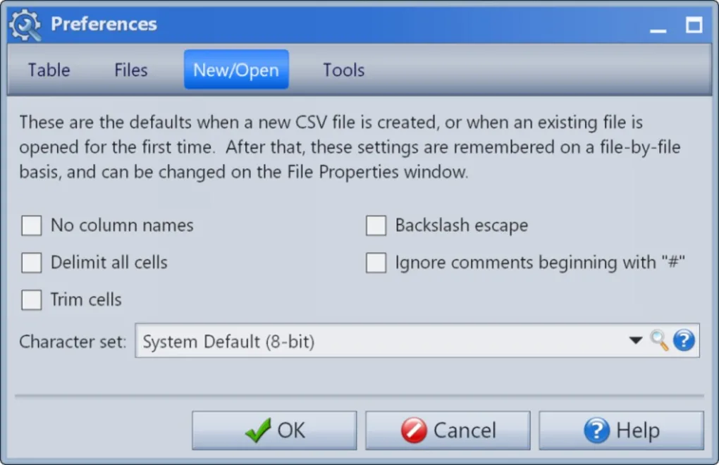
Task: Click the Preferences gear icon in title bar
Action: pyautogui.click(x=25, y=25)
